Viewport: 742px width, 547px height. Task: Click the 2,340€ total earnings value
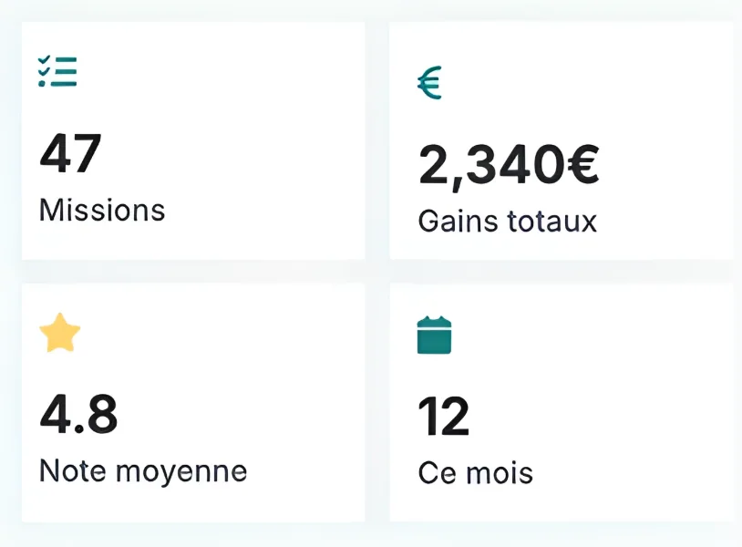point(508,165)
